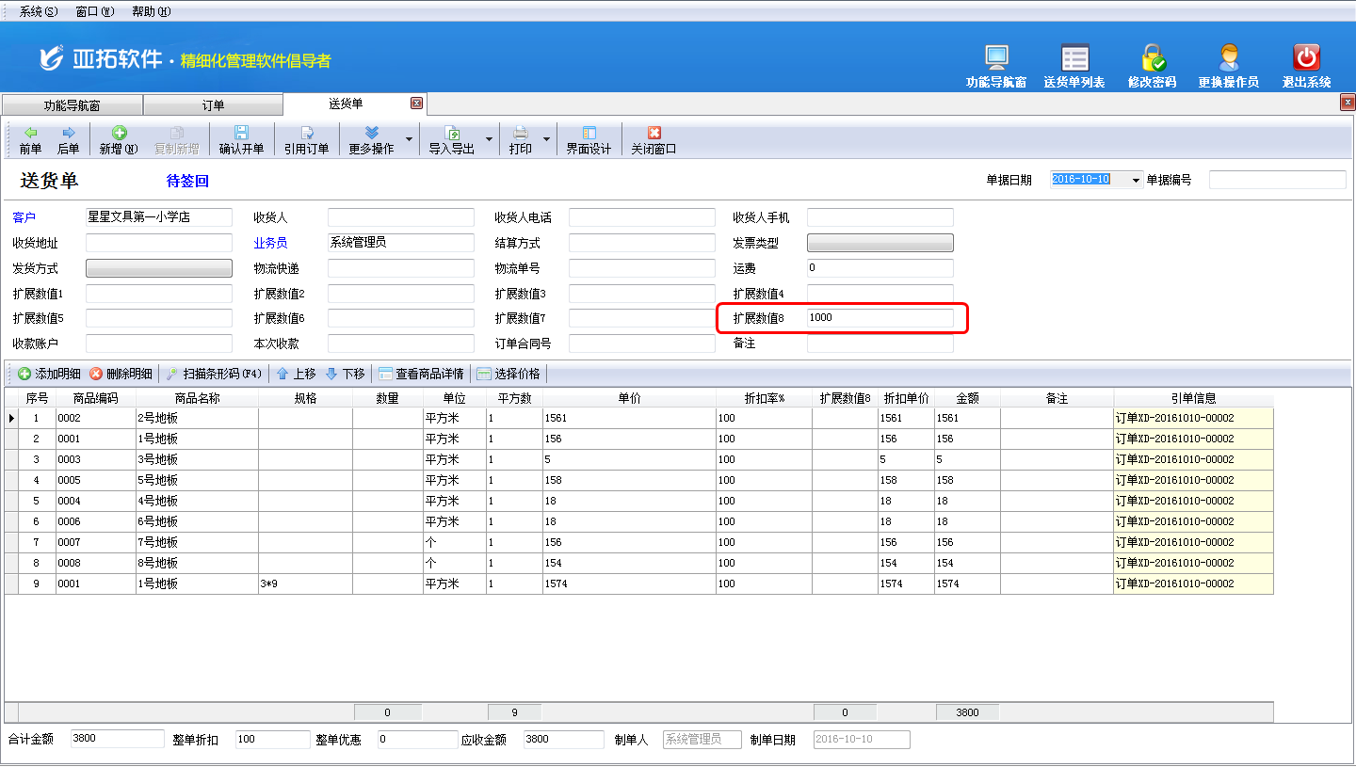Create a new record with 新增
Image resolution: width=1356 pixels, height=767 pixels.
(x=119, y=139)
